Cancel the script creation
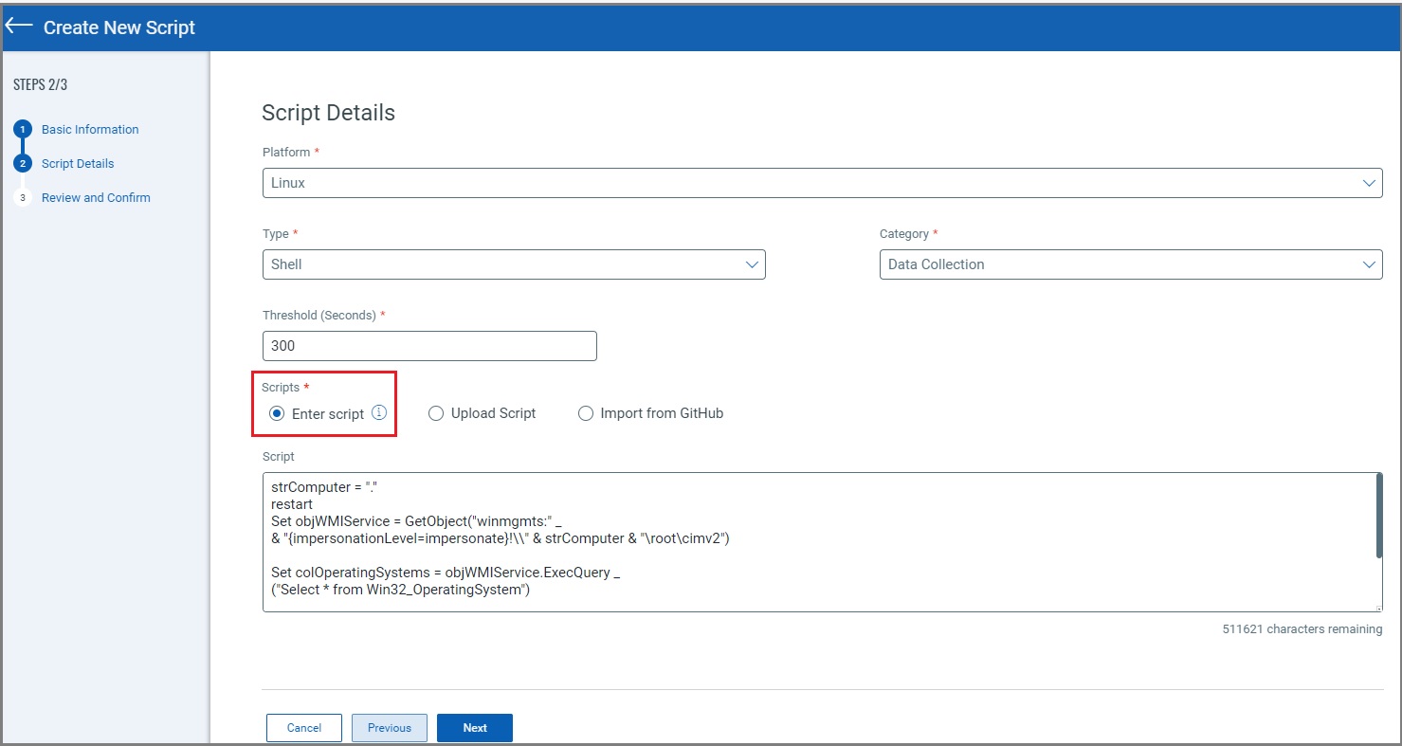The width and height of the screenshot is (1402, 746). coord(304,728)
